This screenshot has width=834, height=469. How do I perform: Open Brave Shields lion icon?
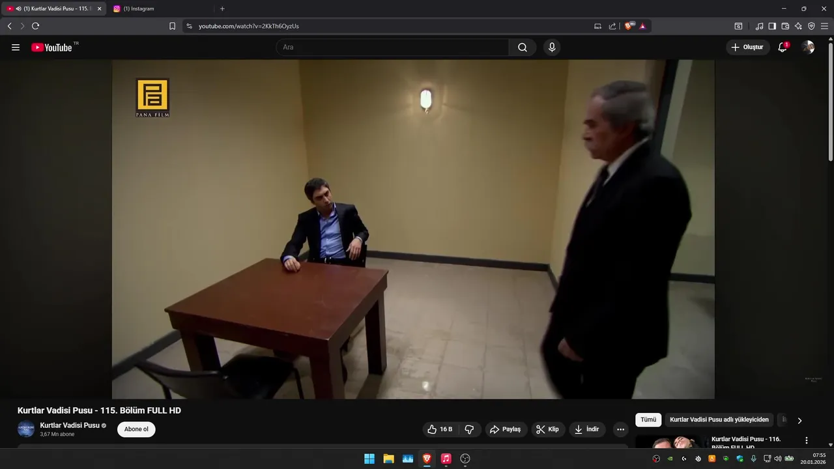point(629,26)
